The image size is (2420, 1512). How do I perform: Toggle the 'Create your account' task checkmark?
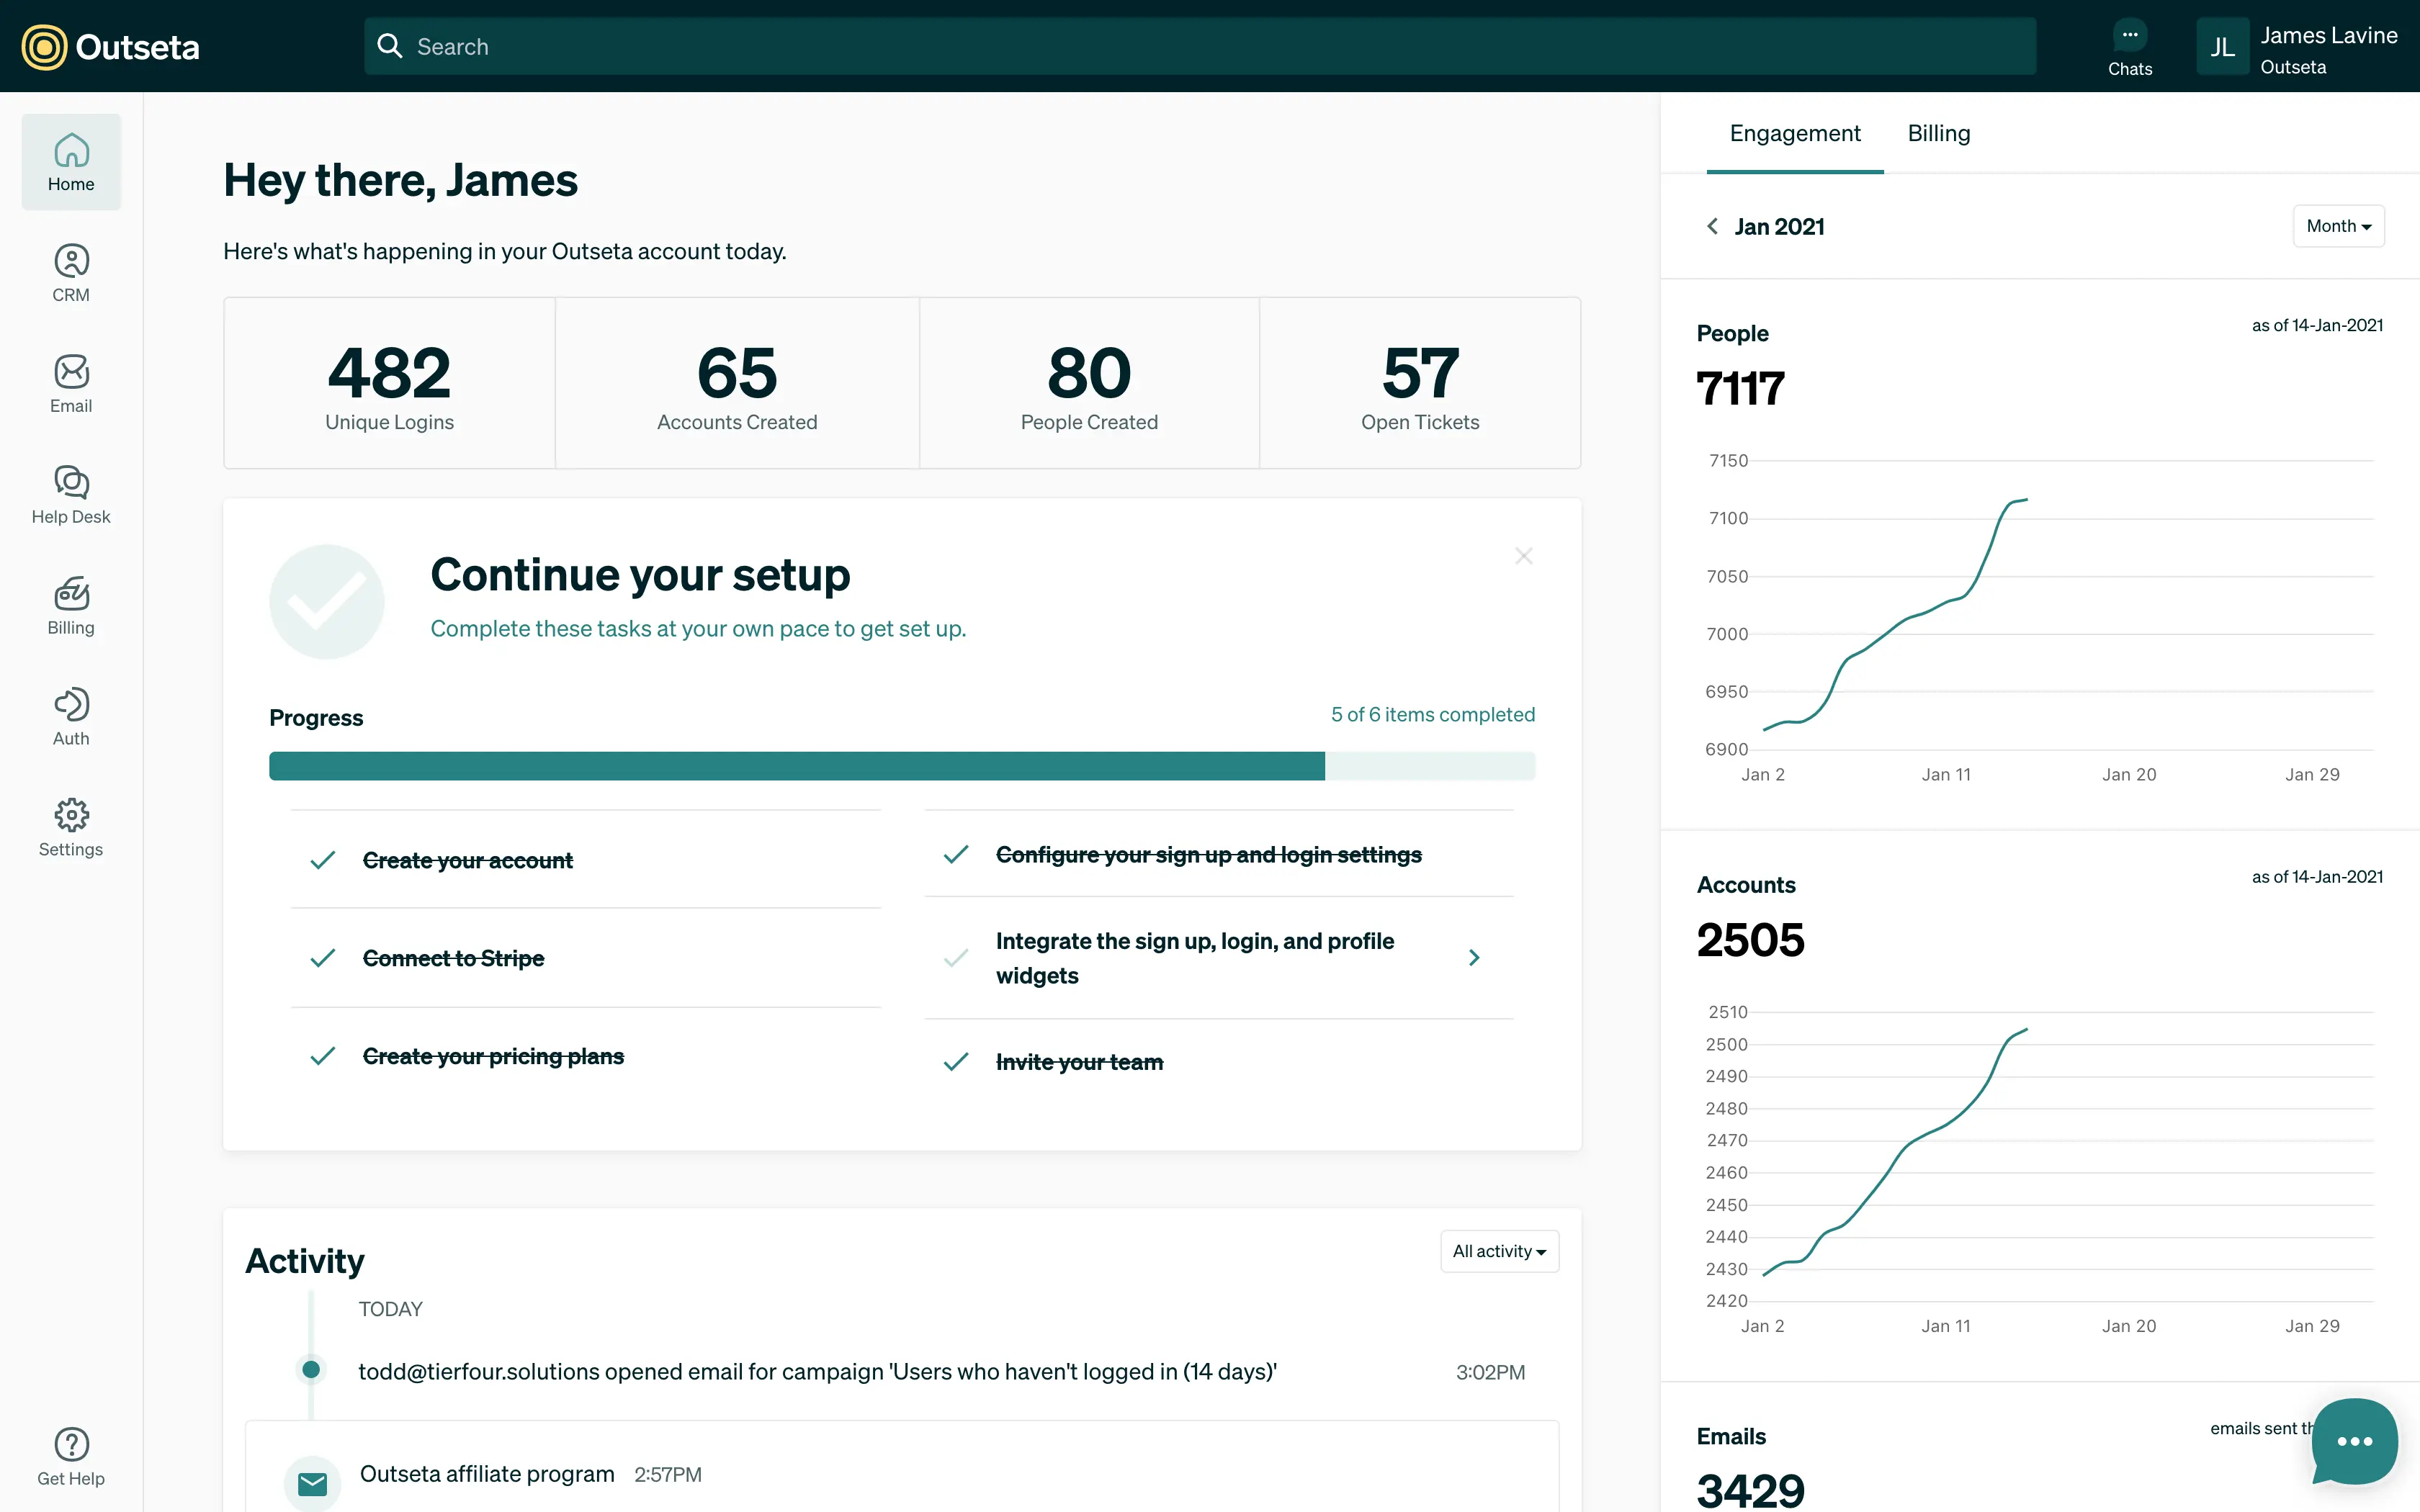322,859
